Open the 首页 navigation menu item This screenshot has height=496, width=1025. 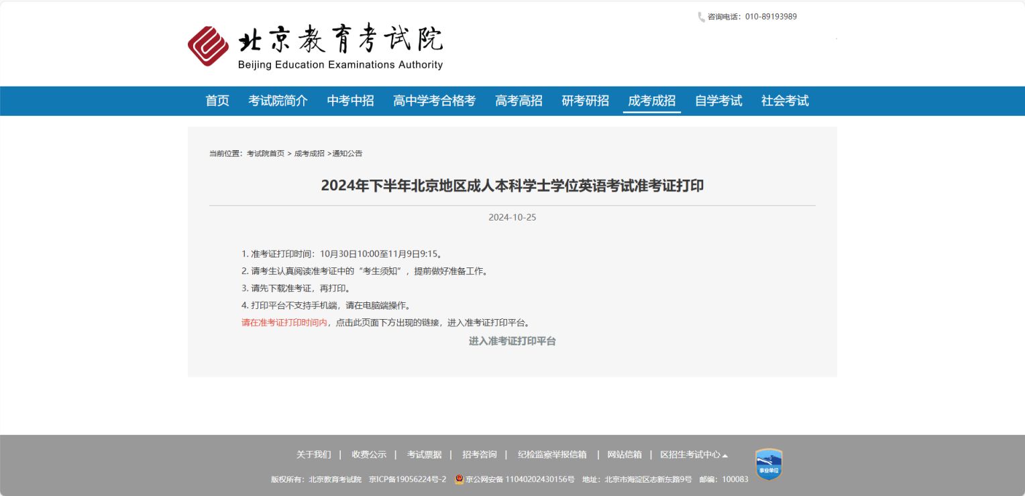[216, 101]
